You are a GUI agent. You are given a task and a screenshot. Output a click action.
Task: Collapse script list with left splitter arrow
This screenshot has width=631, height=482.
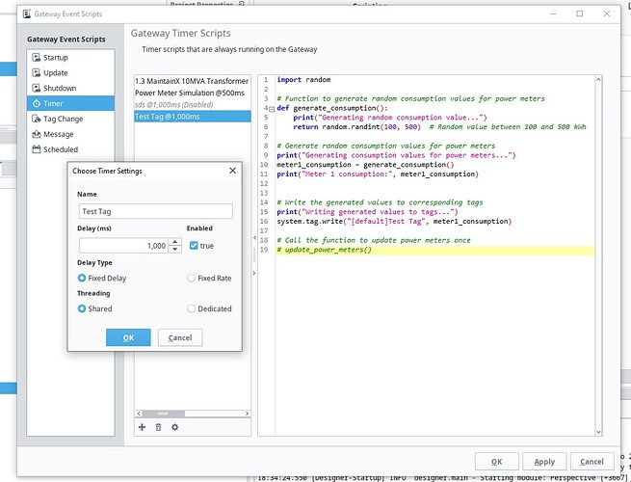[254, 238]
